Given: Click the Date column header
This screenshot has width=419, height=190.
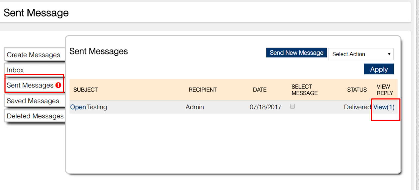Looking at the screenshot, I should point(260,90).
